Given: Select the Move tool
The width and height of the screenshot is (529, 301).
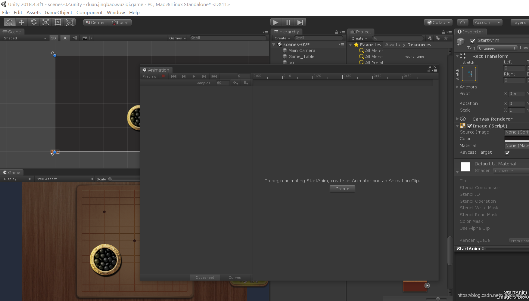Looking at the screenshot, I should (21, 22).
